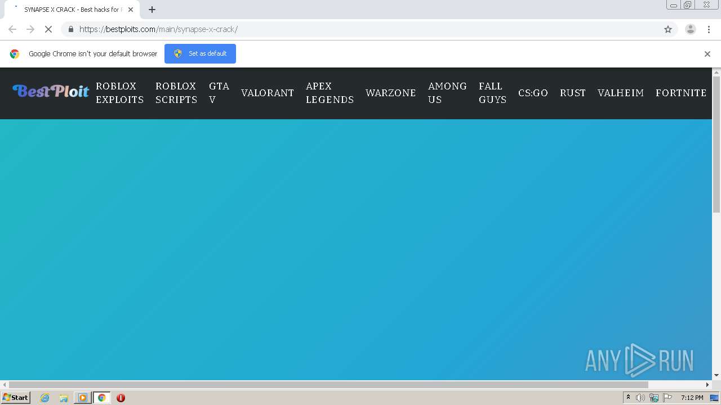Bookmark this page with the star icon
Screen dimensions: 721x405
tap(668, 29)
